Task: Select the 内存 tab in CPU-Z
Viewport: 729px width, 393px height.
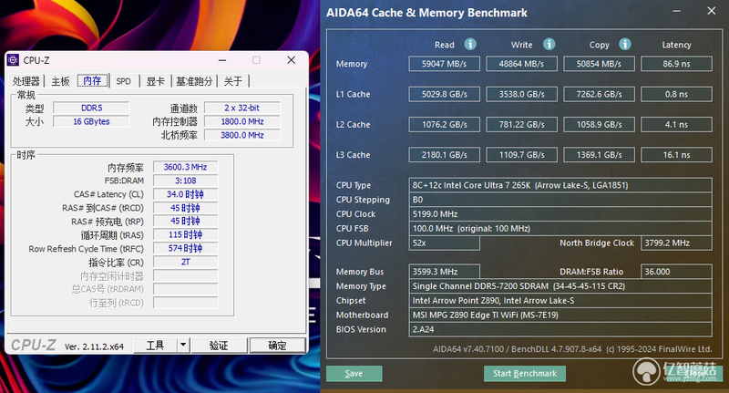Action: (93, 81)
